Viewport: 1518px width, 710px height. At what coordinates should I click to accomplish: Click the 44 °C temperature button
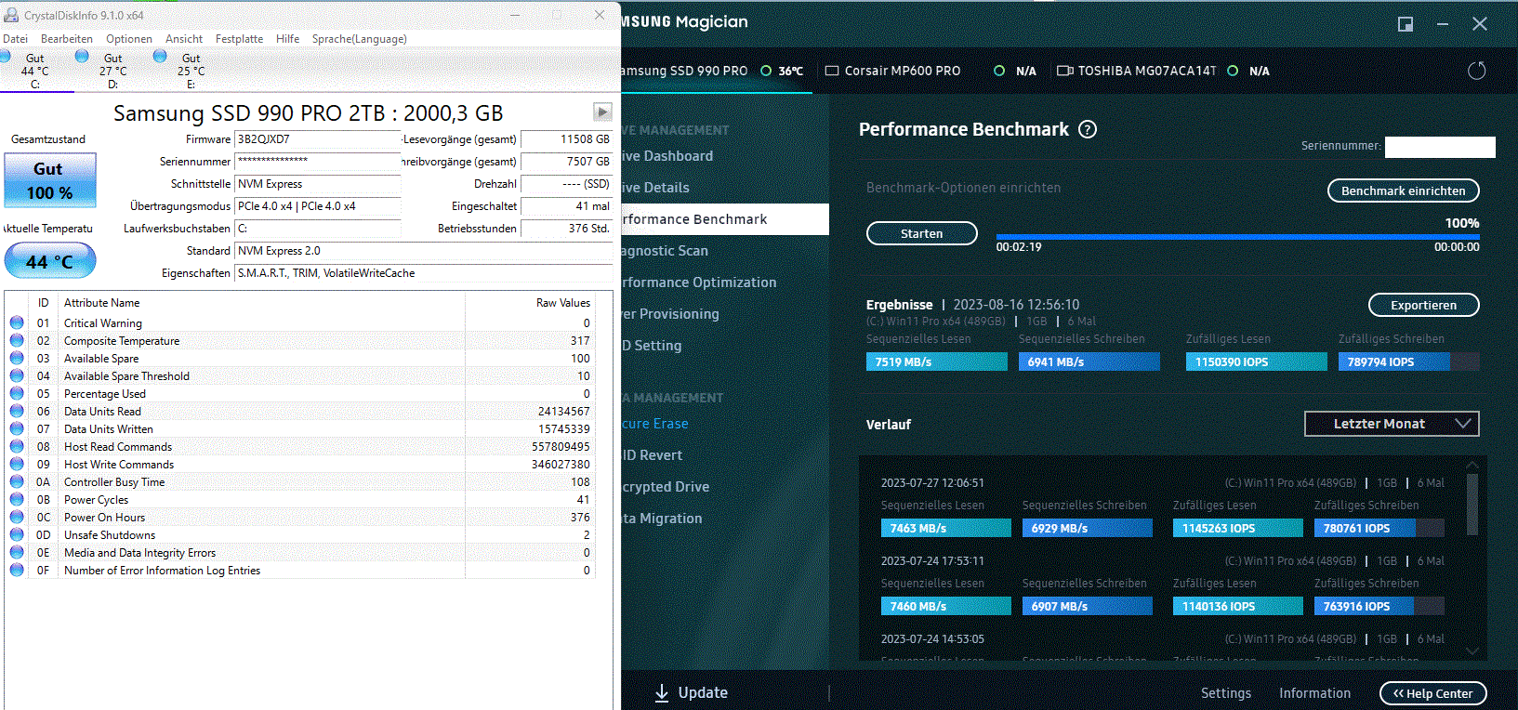pos(50,261)
